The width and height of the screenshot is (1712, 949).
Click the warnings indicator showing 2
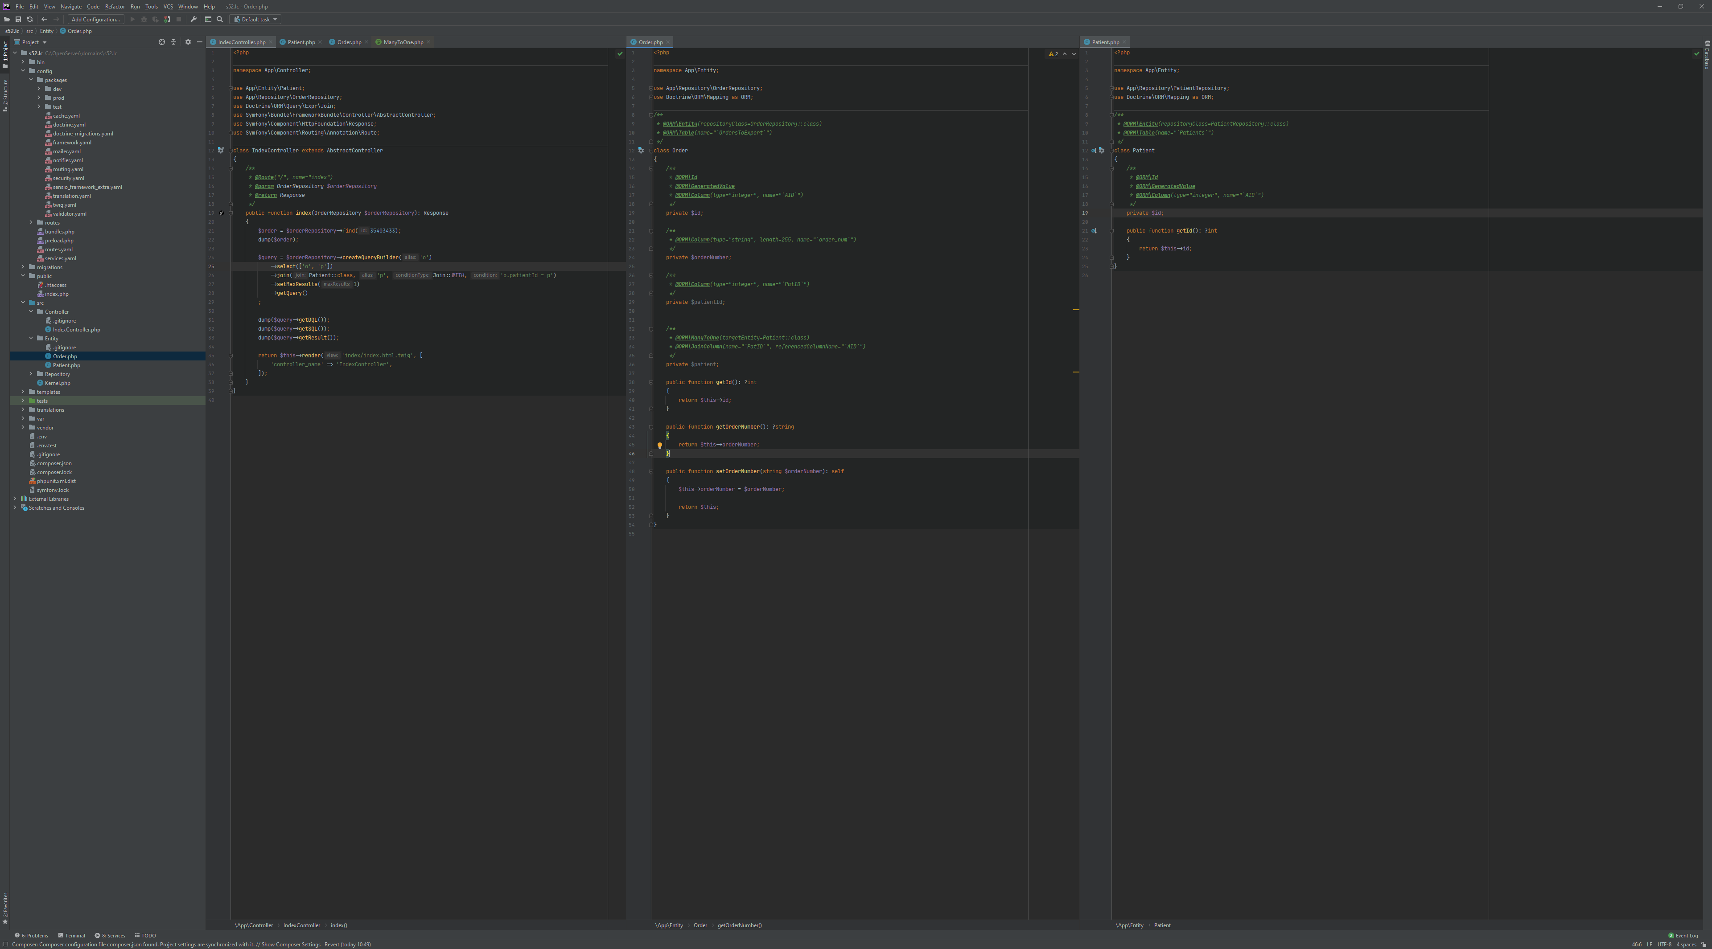(1054, 54)
